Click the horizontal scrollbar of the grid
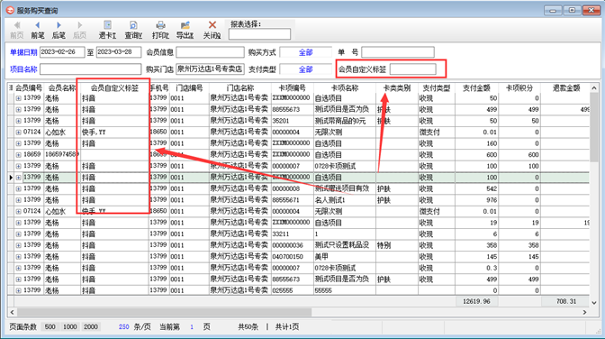Screen dimensions: 605x339 [165, 312]
